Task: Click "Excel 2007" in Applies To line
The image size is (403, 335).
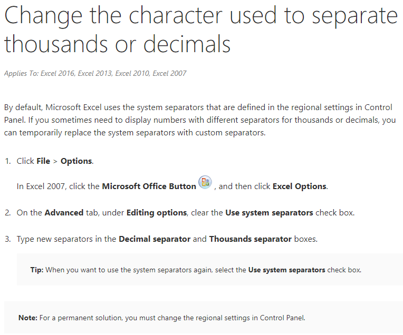Action: pyautogui.click(x=169, y=73)
